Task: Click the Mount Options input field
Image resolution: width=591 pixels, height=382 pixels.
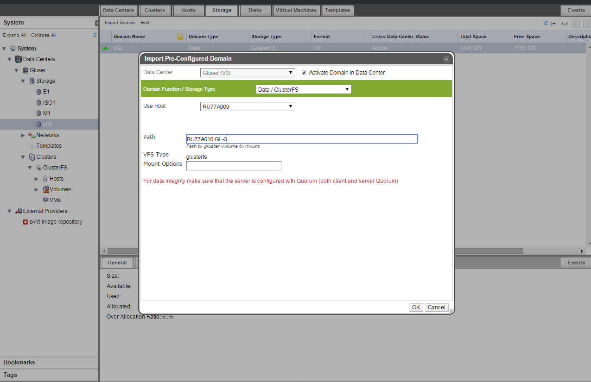Action: (x=234, y=166)
